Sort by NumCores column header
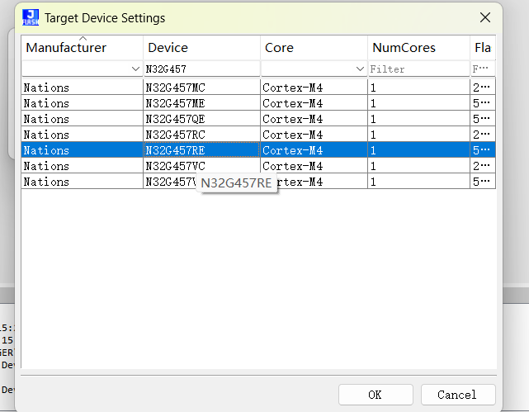529x412 pixels. (418, 48)
